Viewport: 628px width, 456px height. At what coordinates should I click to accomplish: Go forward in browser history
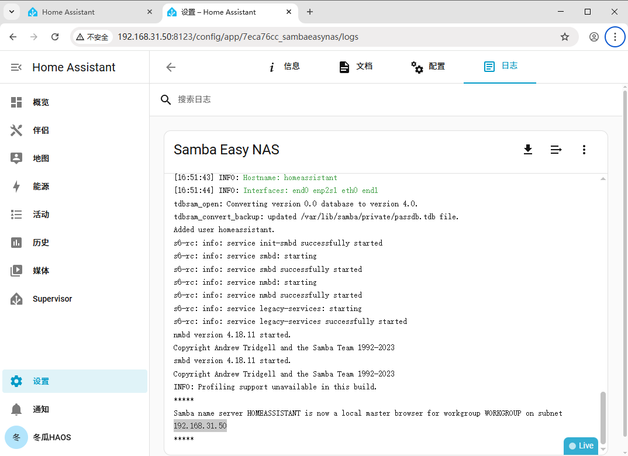tap(34, 37)
